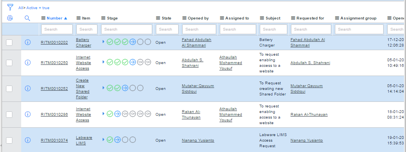
Task: Open State column menu icon
Action: coord(158,18)
